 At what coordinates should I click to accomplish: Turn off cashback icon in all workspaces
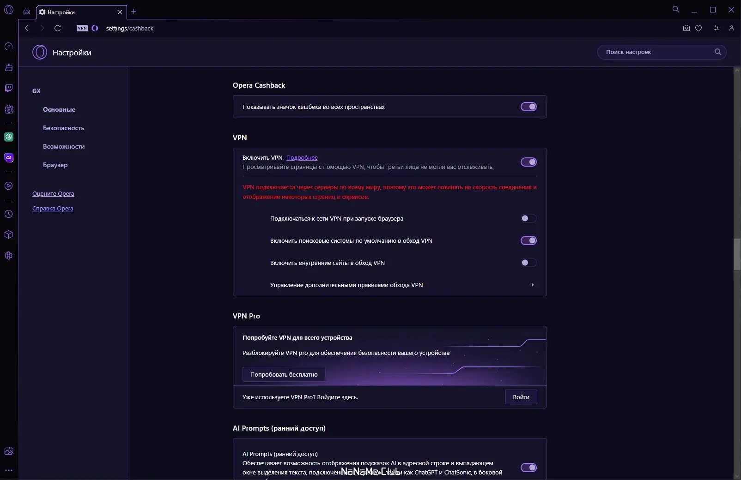(x=528, y=107)
